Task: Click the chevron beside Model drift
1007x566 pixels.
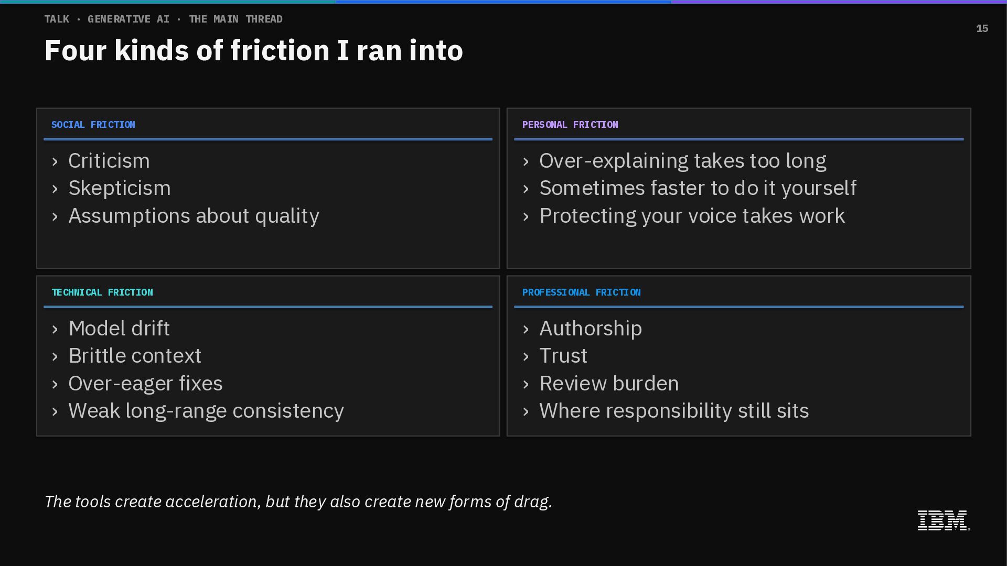Action: coord(55,329)
